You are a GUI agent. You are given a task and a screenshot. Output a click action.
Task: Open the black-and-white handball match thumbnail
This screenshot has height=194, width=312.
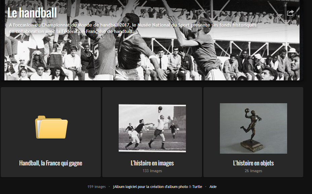pos(152,128)
